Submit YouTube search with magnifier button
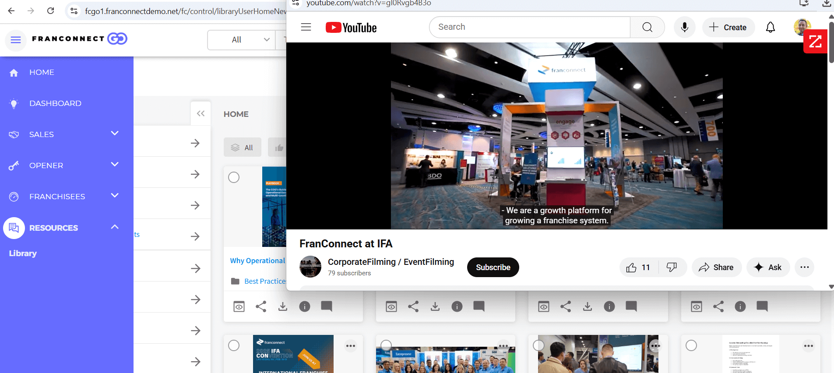Screen dimensions: 834x373 647,27
